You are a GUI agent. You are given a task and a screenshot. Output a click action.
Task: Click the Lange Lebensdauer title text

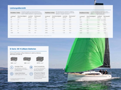[20, 73]
